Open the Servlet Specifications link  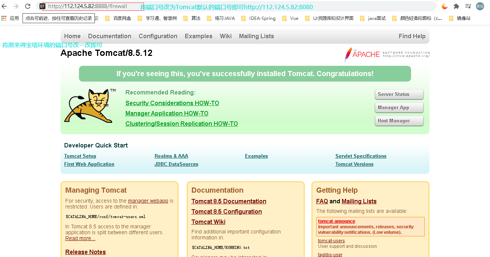[361, 156]
